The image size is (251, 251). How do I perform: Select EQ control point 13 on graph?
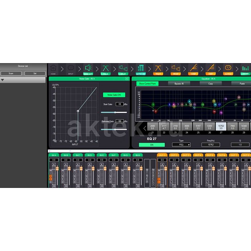point(203,105)
